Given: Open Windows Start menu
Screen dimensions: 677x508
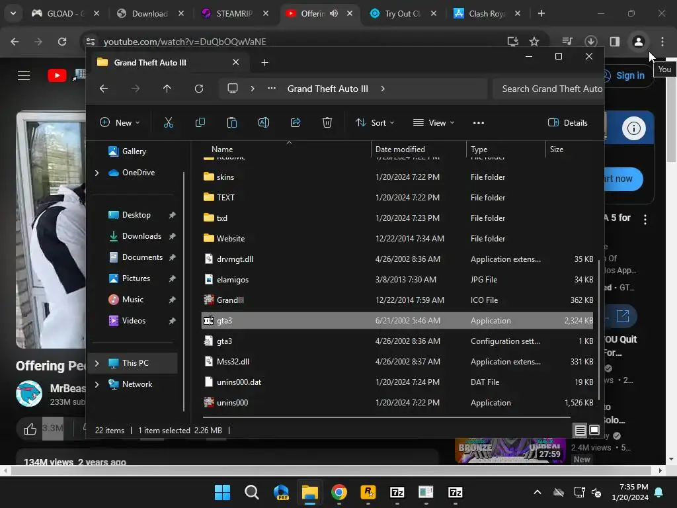Looking at the screenshot, I should tap(222, 492).
